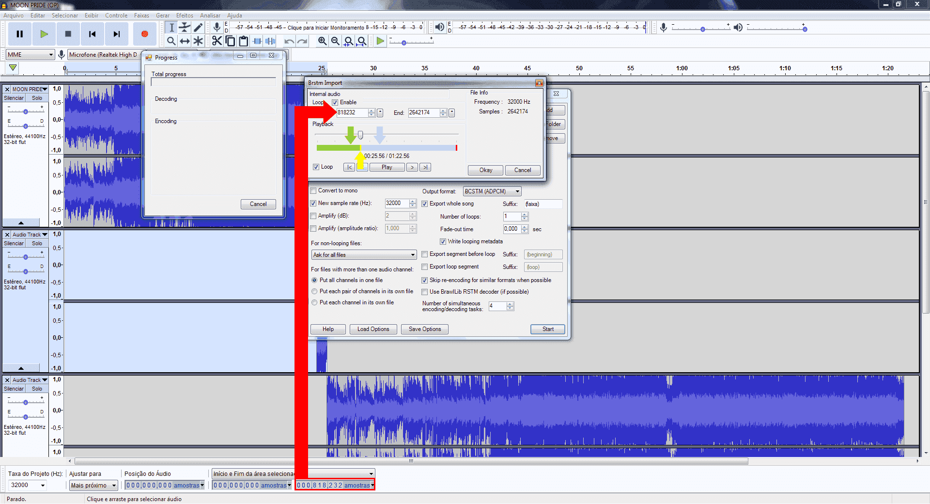This screenshot has width=930, height=504.
Task: Click the Brstm Import playback position slider
Action: tap(360, 134)
